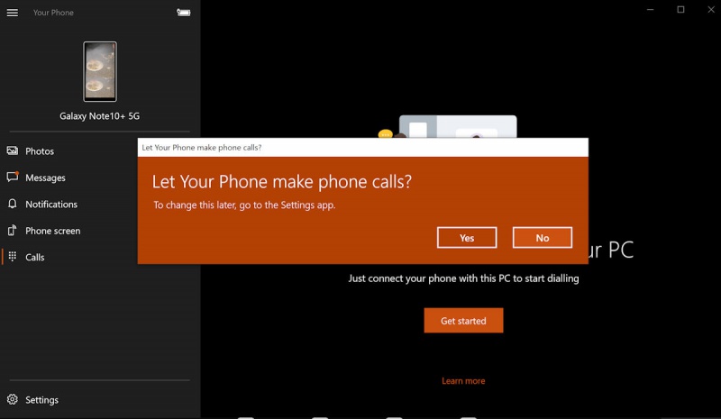Viewport: 721px width, 419px height.
Task: Click the Notifications bell icon
Action: 13,205
